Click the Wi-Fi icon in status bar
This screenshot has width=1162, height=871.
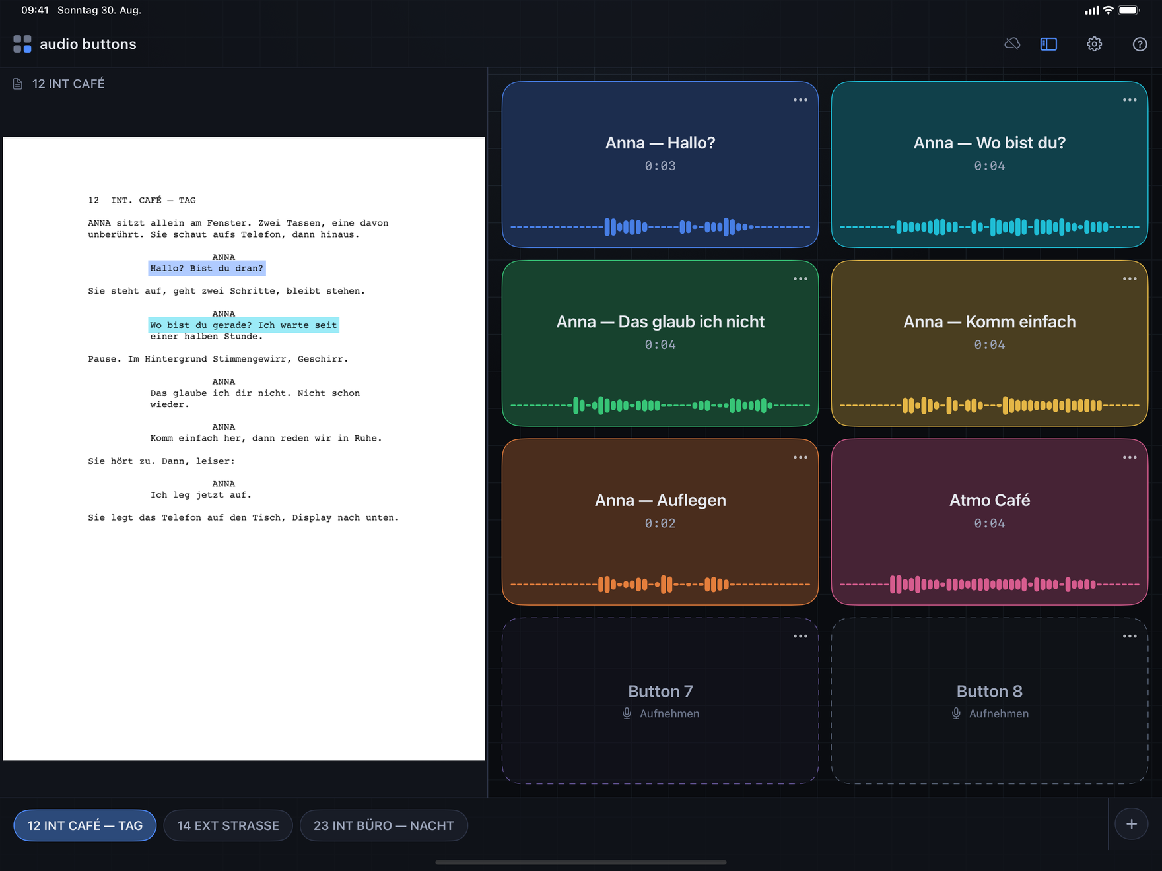(1109, 10)
